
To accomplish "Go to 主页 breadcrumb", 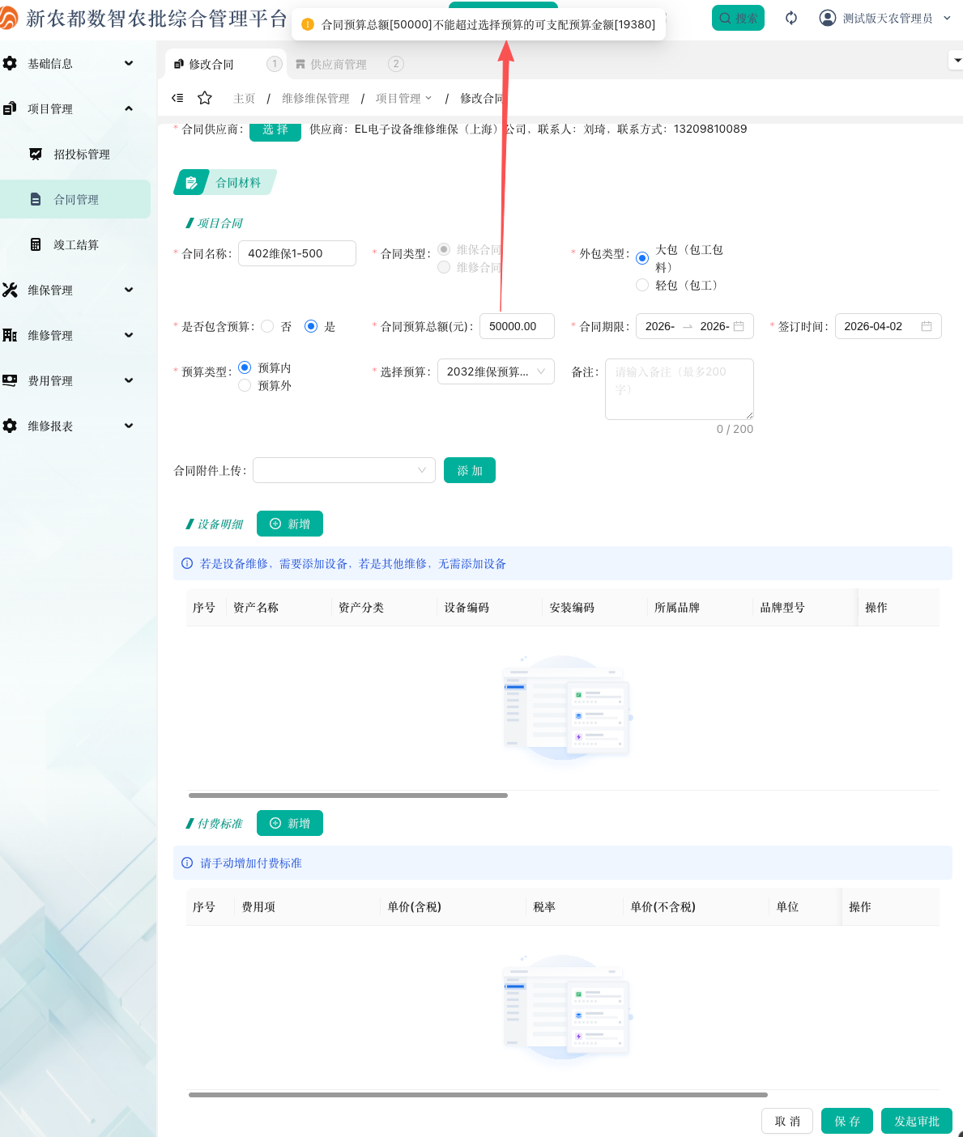I will 244,98.
